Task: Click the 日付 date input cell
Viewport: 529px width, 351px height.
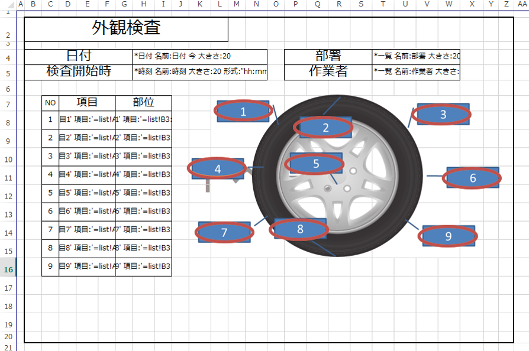Action: point(200,56)
